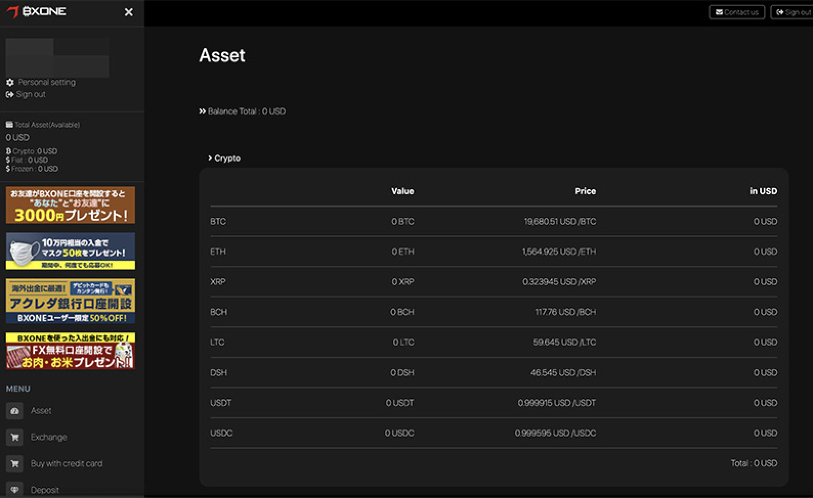Click the BXONE logo icon

click(x=13, y=12)
